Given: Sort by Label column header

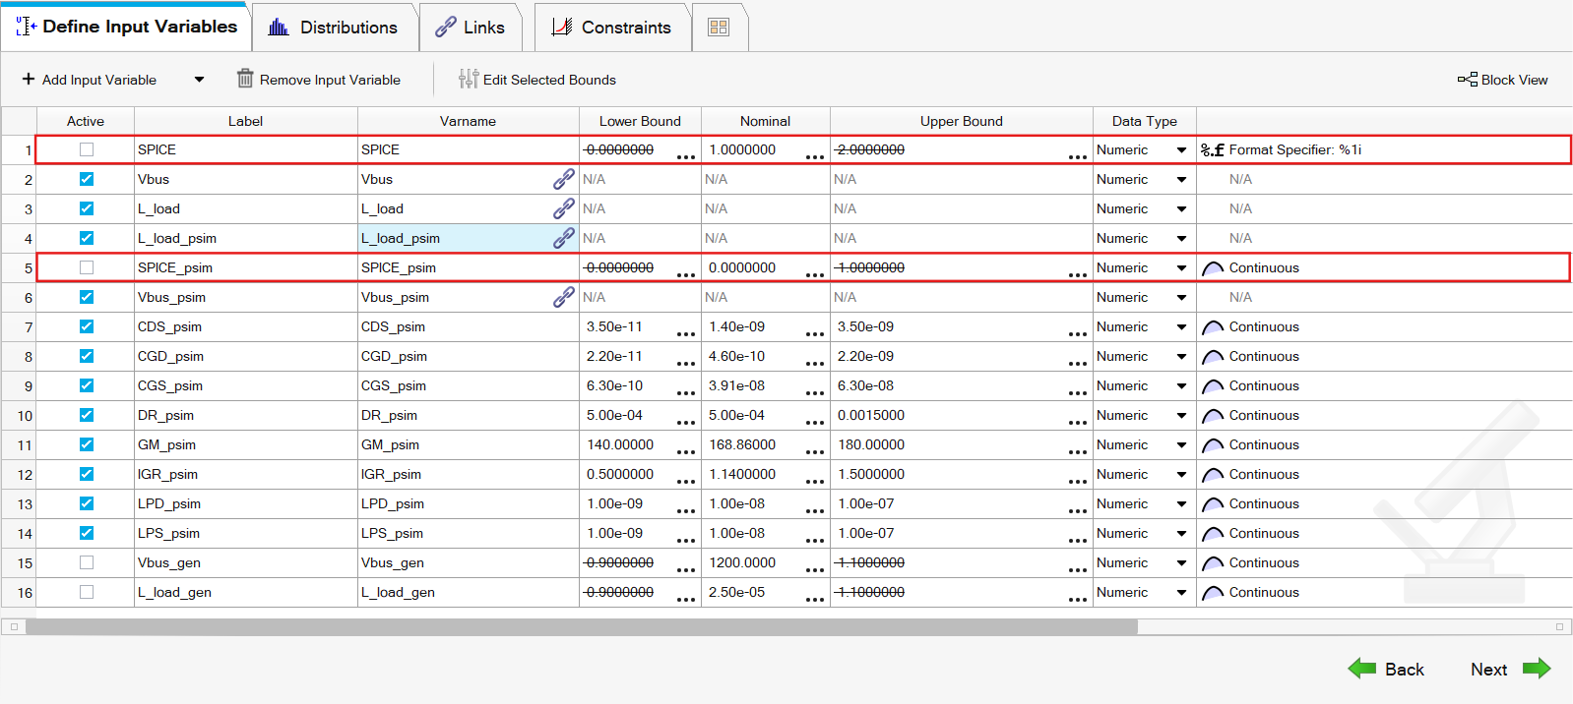Looking at the screenshot, I should coord(246,121).
